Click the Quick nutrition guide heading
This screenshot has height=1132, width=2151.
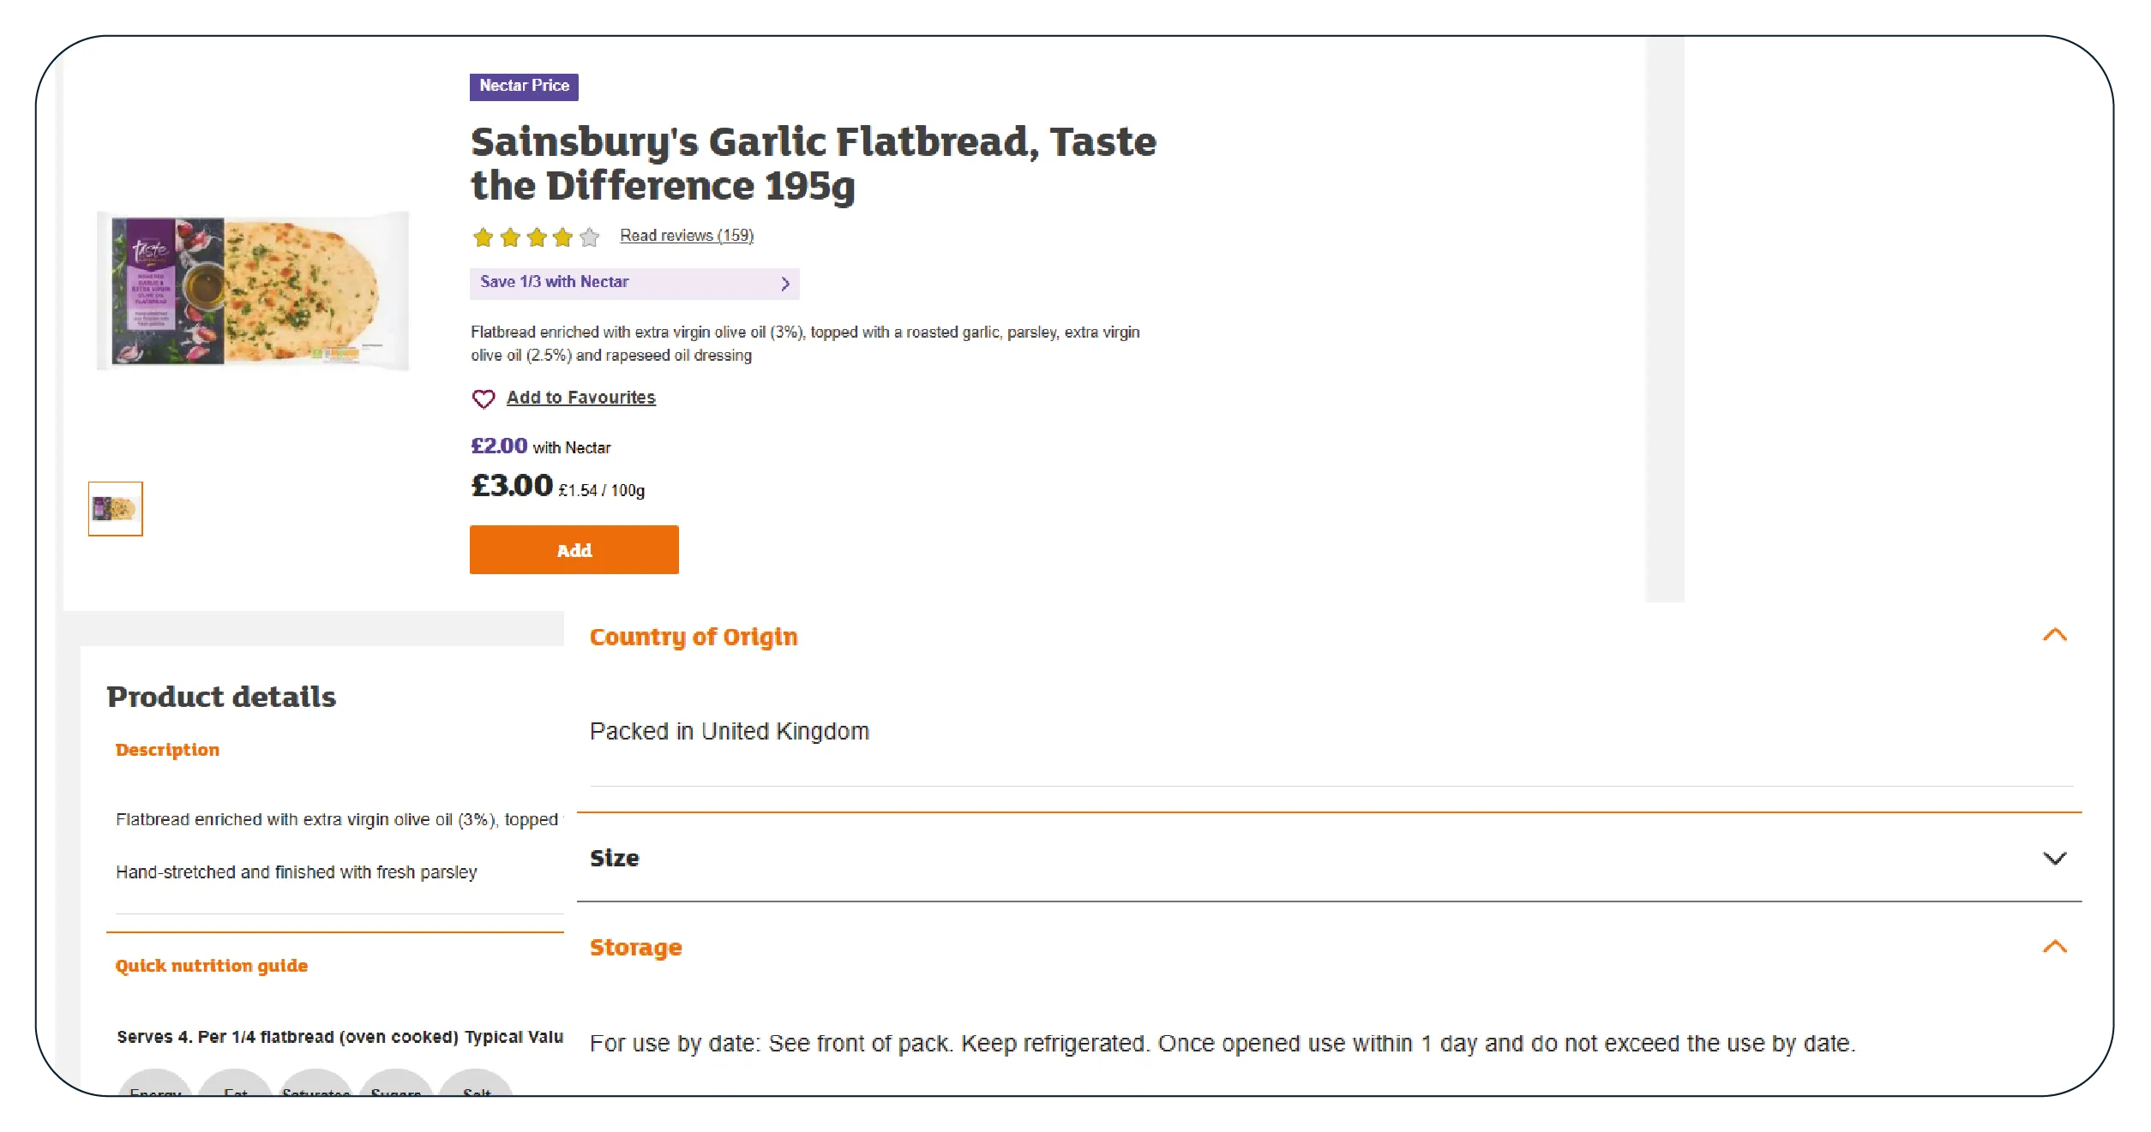pos(211,966)
